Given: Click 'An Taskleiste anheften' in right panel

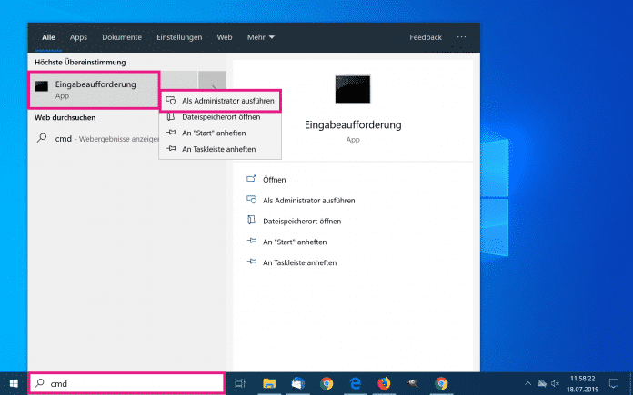Looking at the screenshot, I should (x=299, y=262).
